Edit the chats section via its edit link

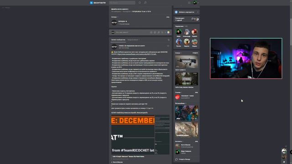[168, 17]
